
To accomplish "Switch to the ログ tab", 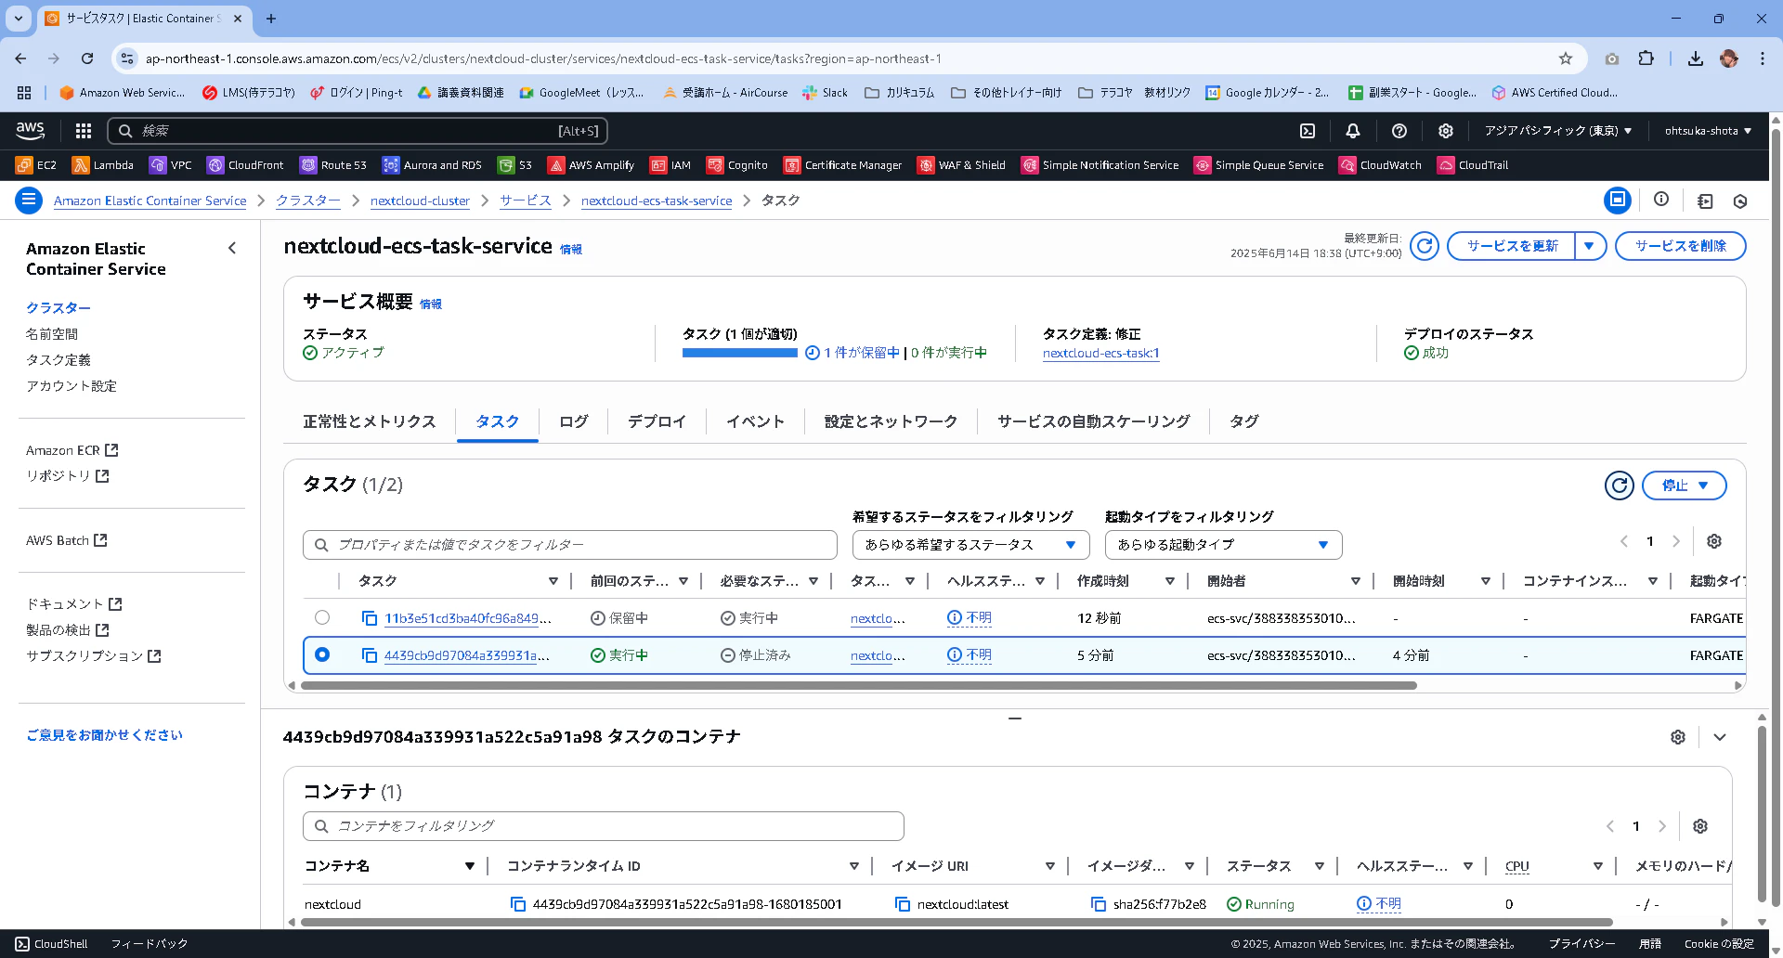I will click(x=574, y=421).
